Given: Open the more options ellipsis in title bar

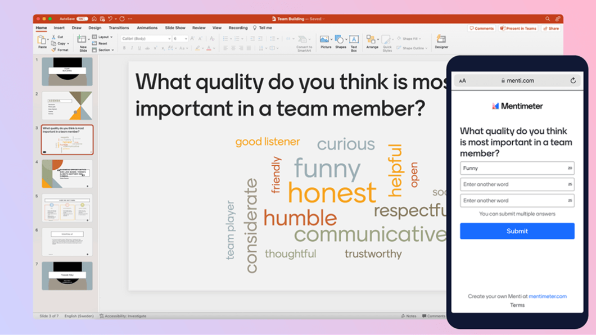Looking at the screenshot, I should pyautogui.click(x=130, y=19).
